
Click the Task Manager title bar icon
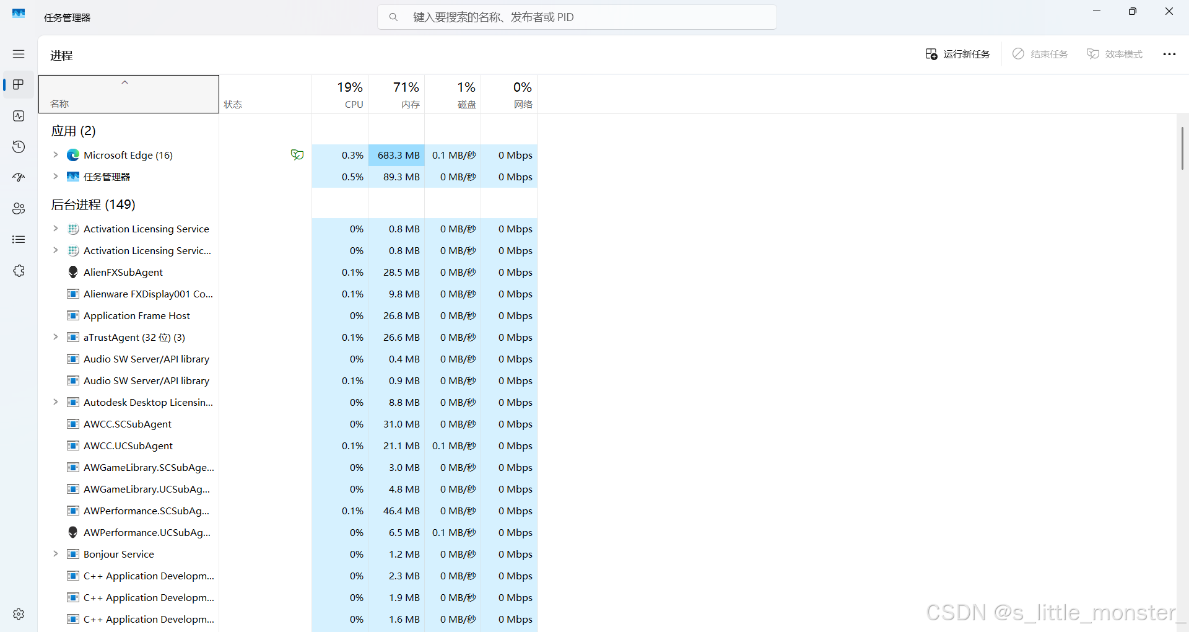point(19,13)
